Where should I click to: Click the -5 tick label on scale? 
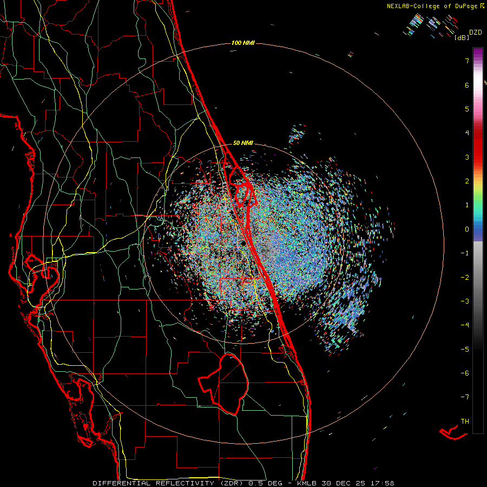(465, 350)
